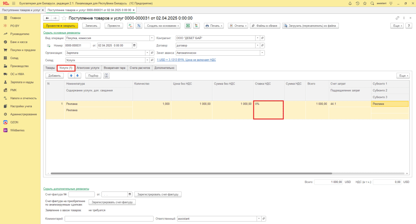This screenshot has height=224, width=416.
Task: Go forward with the right arrow
Action: (x=55, y=18)
